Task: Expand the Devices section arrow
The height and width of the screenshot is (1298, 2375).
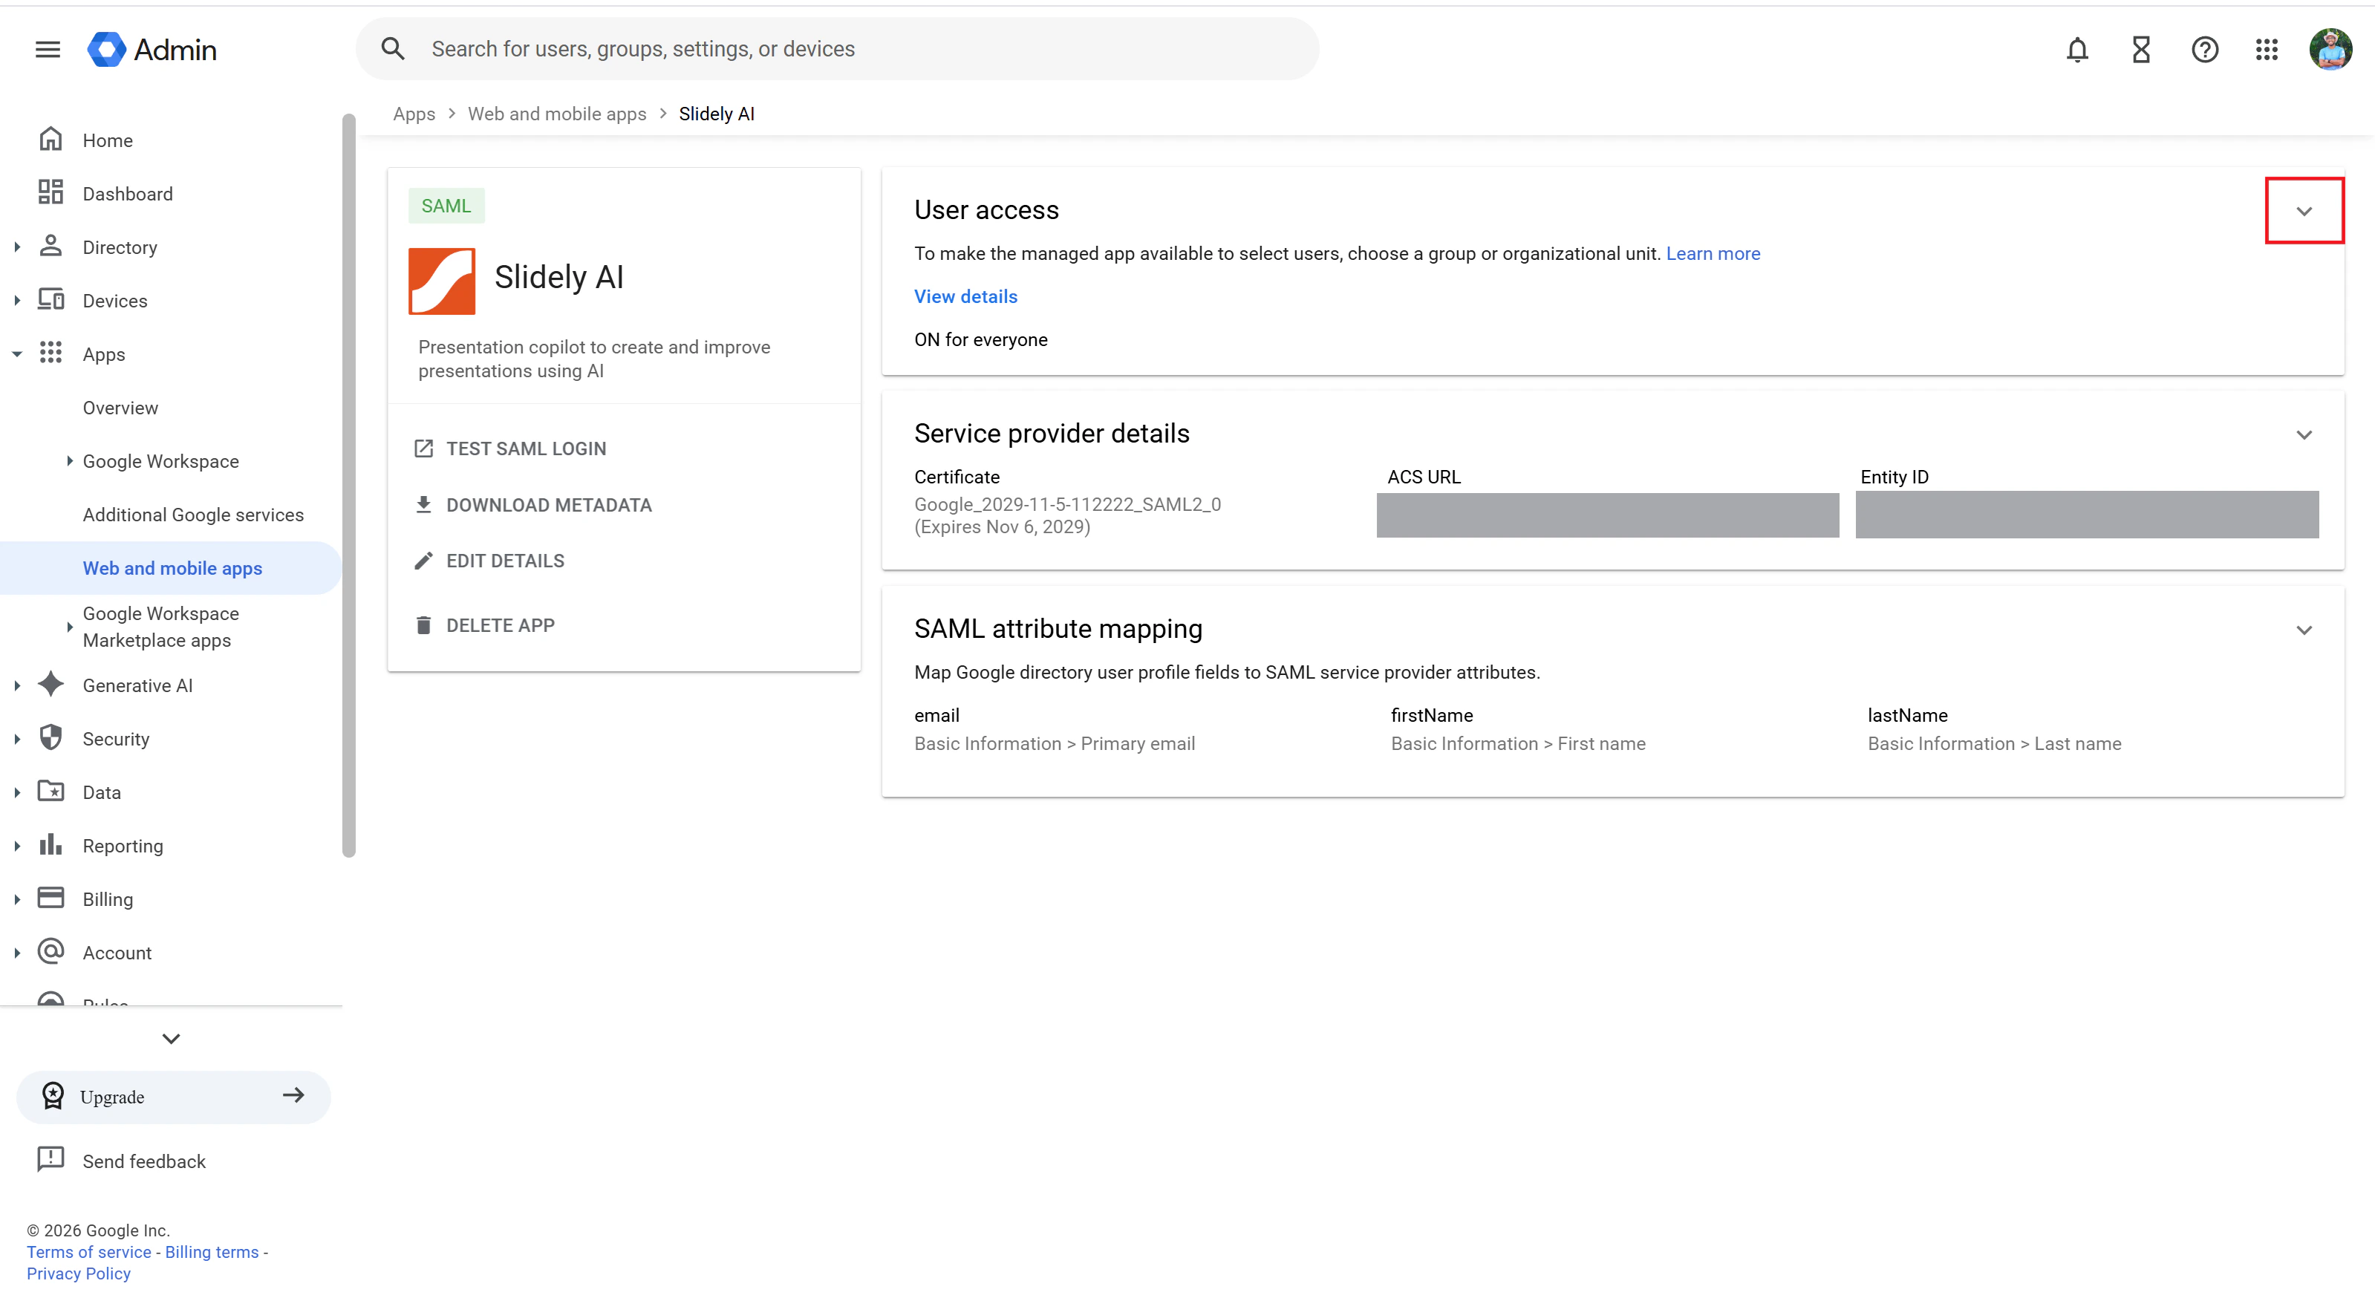Action: pos(16,301)
